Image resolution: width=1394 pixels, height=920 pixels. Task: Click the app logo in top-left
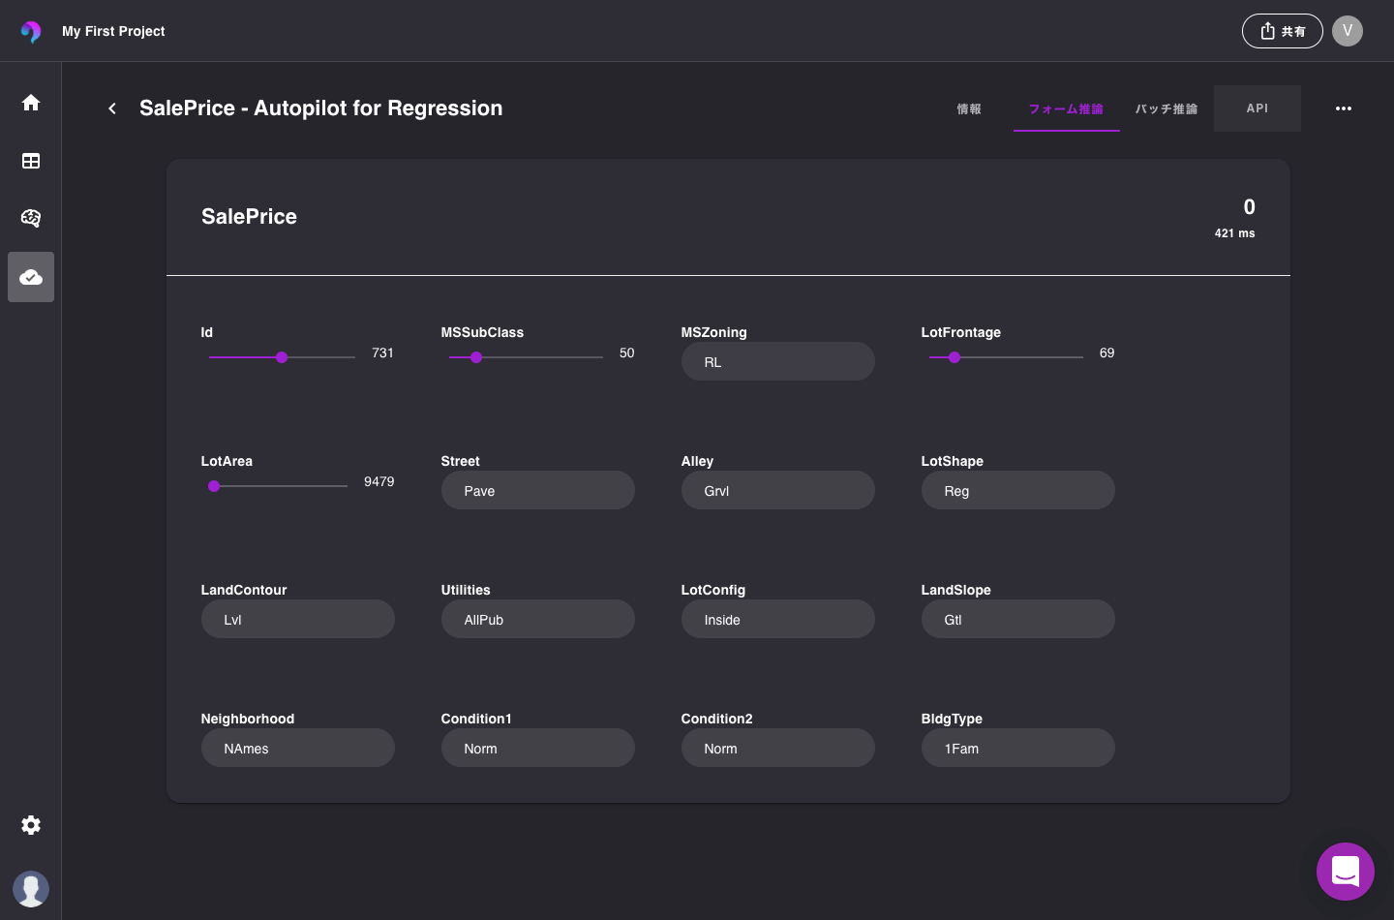[31, 31]
